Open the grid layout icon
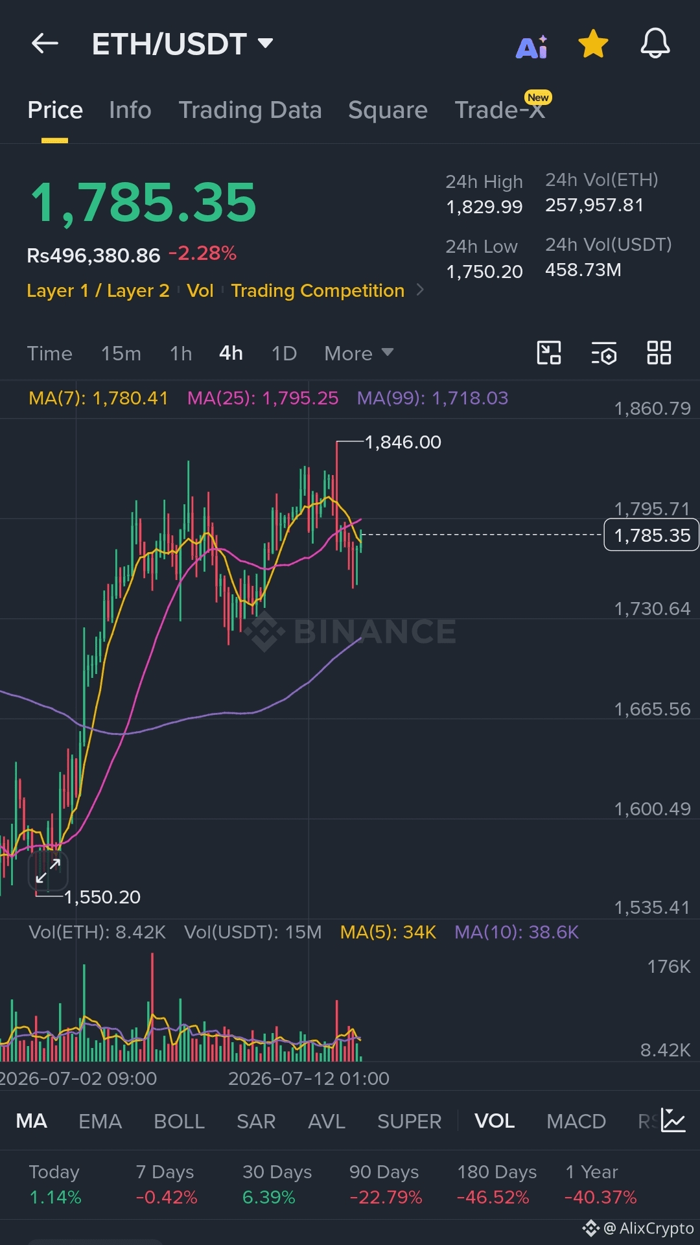700x1245 pixels. click(659, 353)
